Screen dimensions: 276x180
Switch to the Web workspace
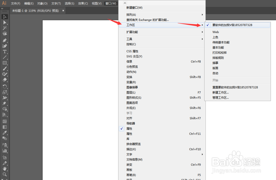pos(237,32)
